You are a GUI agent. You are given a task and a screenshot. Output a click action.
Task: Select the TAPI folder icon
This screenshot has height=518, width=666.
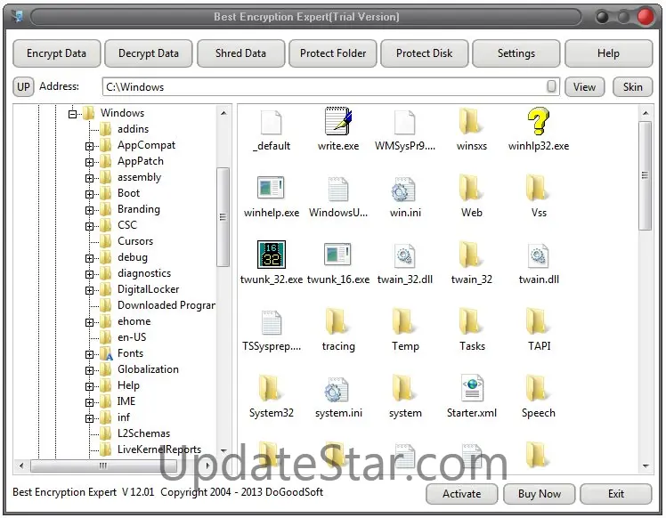537,321
